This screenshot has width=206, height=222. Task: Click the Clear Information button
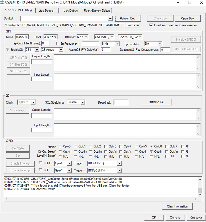177,206
